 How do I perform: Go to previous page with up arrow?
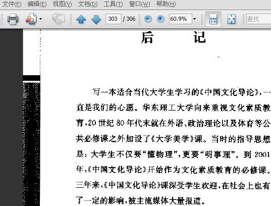click(x=81, y=19)
